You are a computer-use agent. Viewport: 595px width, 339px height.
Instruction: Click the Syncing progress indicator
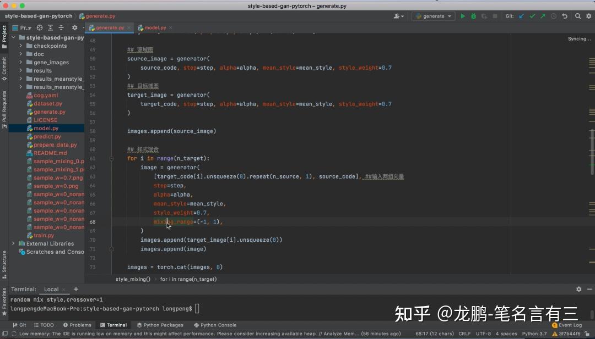point(579,38)
